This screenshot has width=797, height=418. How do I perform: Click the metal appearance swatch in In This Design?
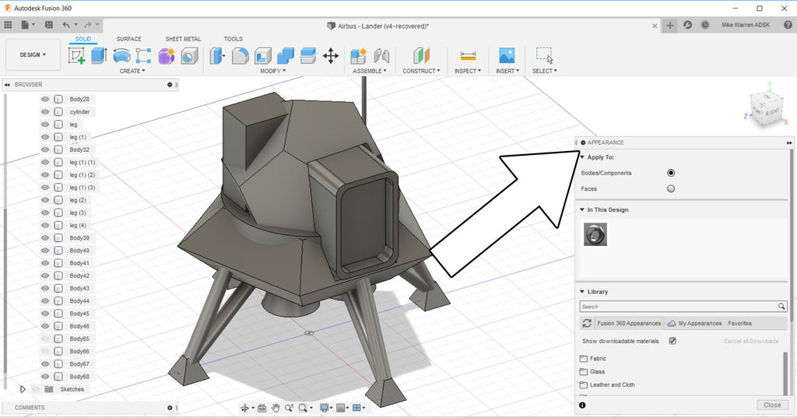pos(595,234)
